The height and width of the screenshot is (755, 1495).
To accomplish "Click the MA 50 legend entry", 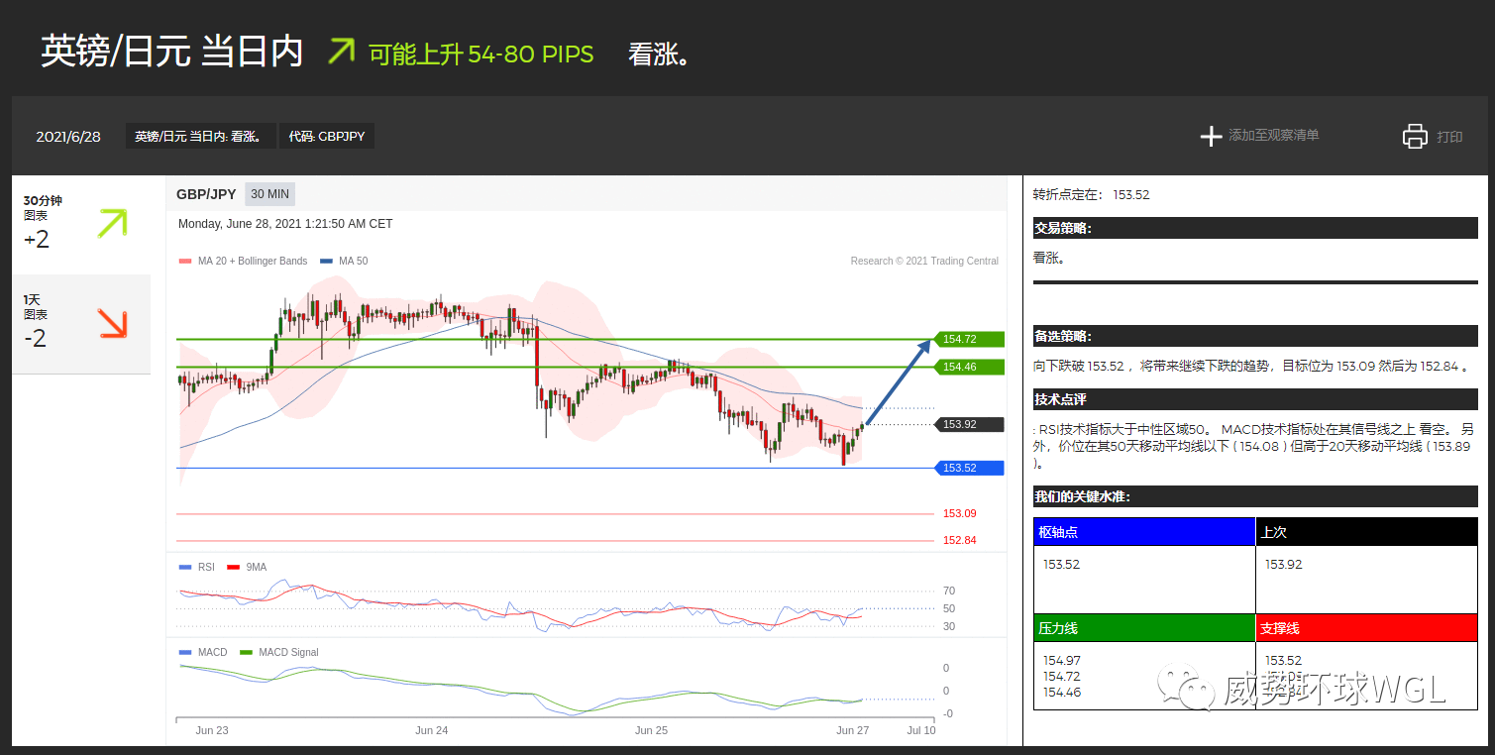I will point(343,262).
